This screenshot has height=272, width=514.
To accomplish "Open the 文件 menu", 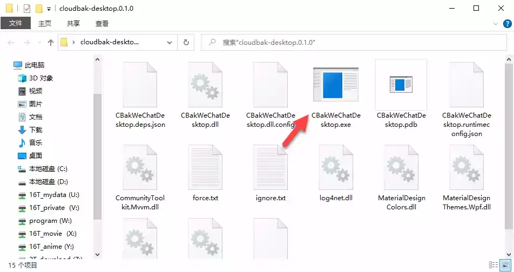I will click(x=16, y=24).
